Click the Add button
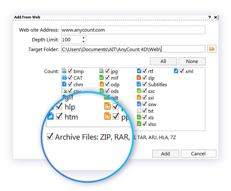 coord(165,154)
